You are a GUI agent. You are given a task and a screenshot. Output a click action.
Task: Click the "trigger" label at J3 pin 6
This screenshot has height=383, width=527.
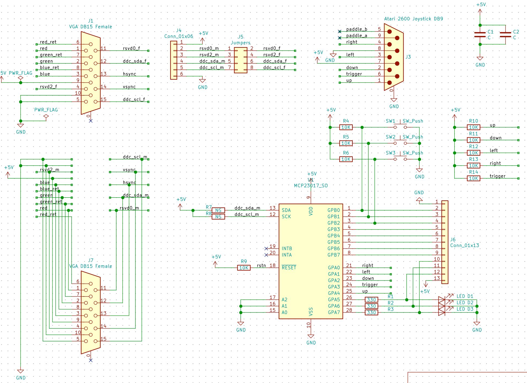[354, 74]
